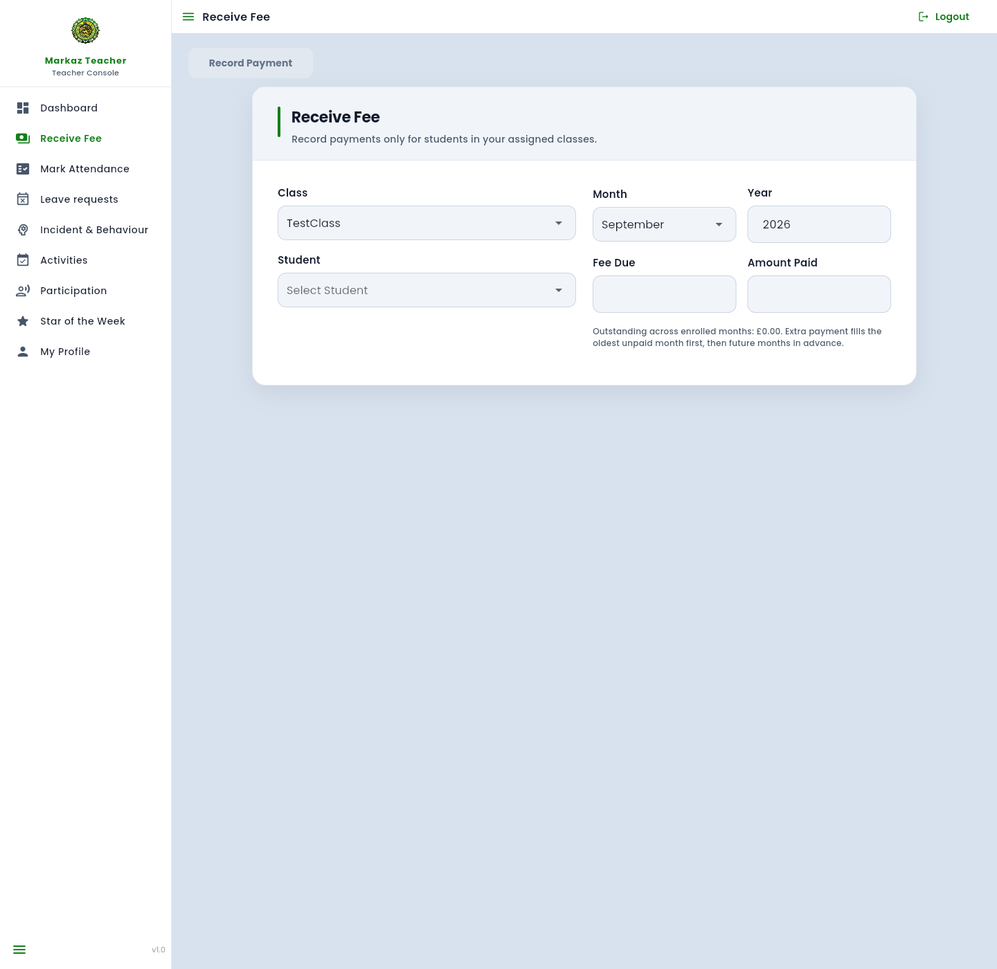The height and width of the screenshot is (969, 997).
Task: Click the Activities calendar-check icon
Action: [23, 260]
